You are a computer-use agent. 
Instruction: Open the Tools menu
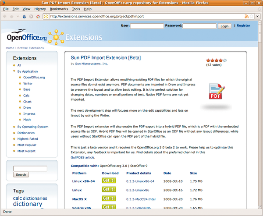tap(76, 9)
